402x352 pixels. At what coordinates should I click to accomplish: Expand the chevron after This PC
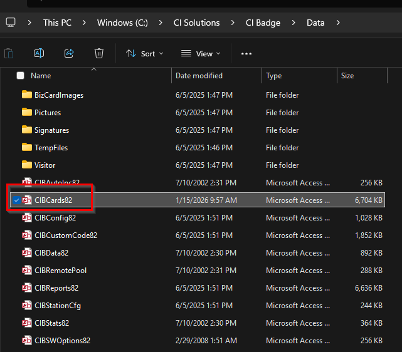[84, 23]
